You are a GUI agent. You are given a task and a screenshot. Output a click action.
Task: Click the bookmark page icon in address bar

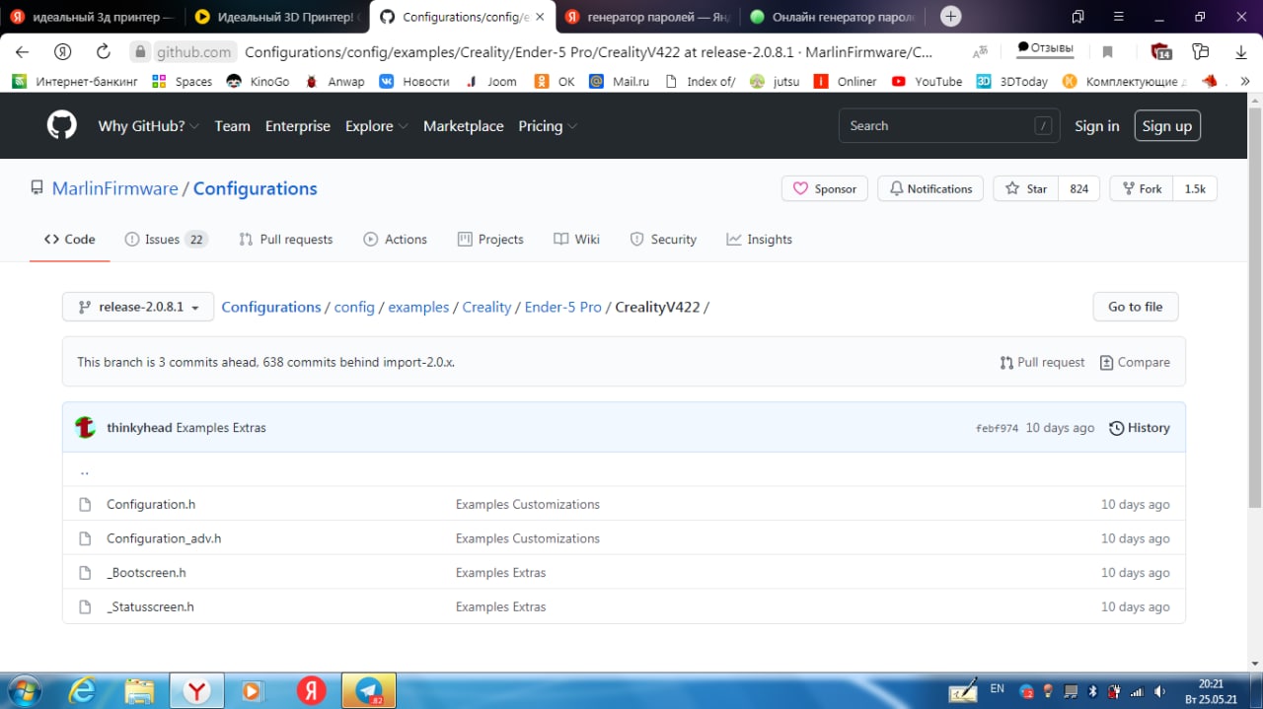click(1107, 52)
